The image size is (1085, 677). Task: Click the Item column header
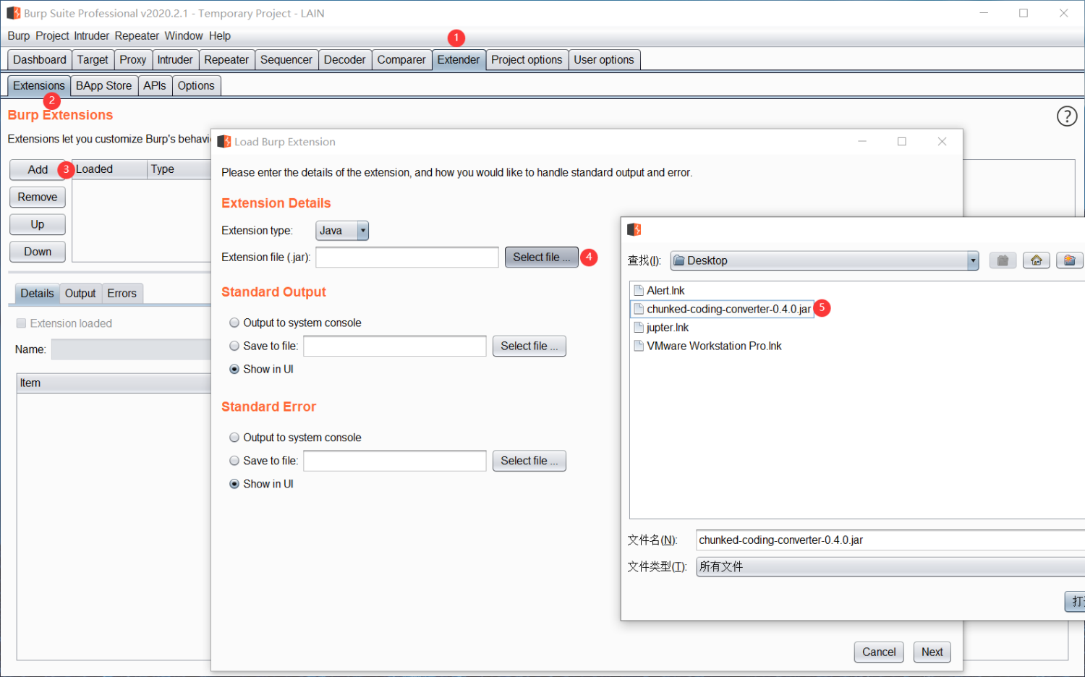[114, 383]
